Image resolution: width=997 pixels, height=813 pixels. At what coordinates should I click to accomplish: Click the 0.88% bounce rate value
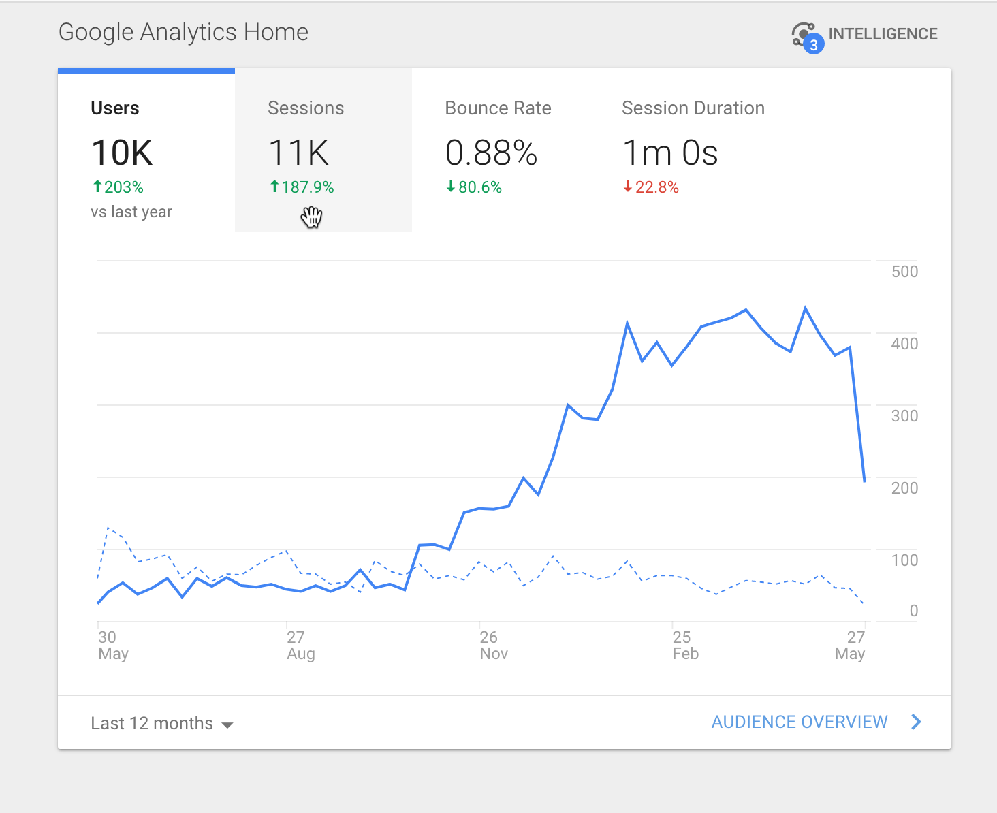pos(491,153)
